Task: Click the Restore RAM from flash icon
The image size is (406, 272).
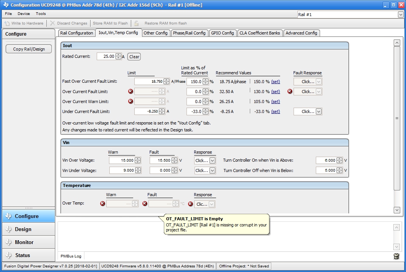Action: click(137, 23)
